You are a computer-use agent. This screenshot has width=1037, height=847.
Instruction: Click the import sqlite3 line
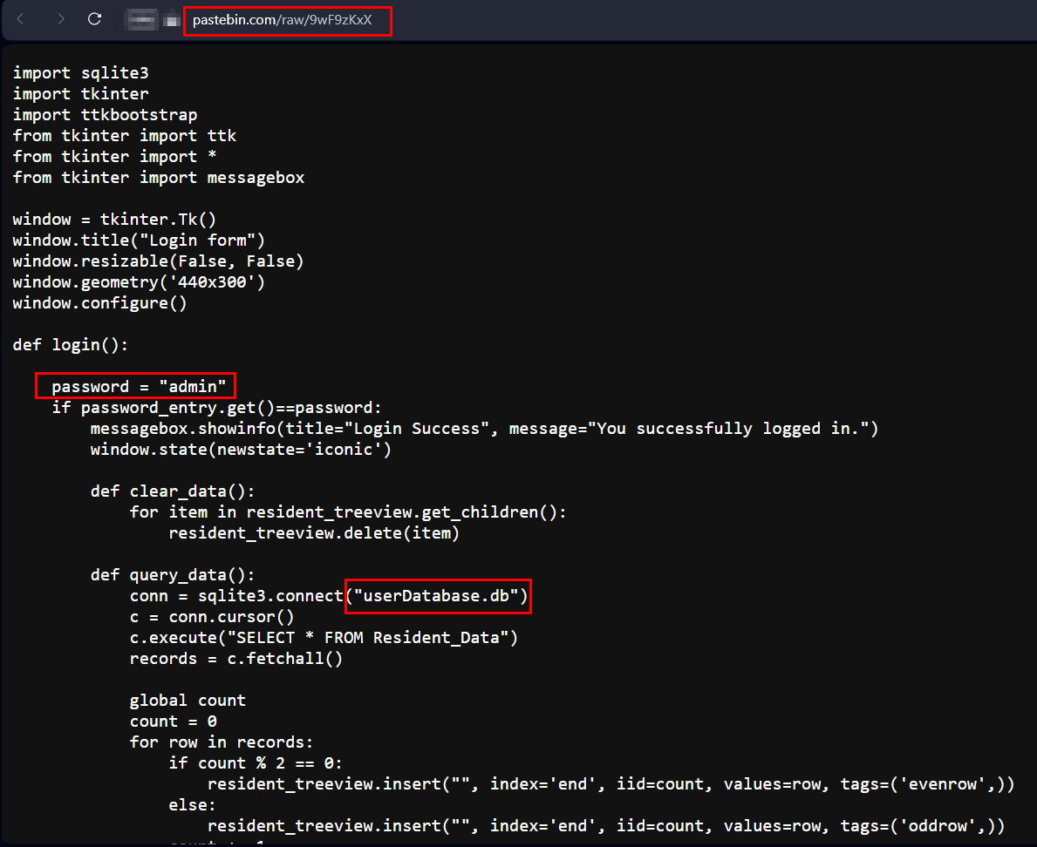tap(80, 72)
